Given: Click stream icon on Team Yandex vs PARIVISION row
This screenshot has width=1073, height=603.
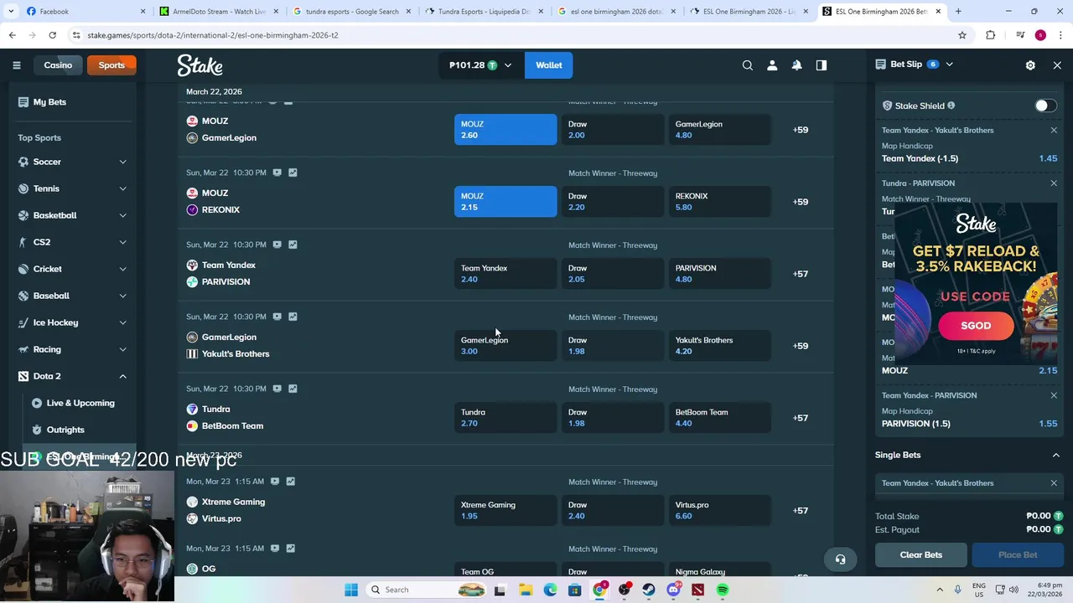Looking at the screenshot, I should coord(277,245).
